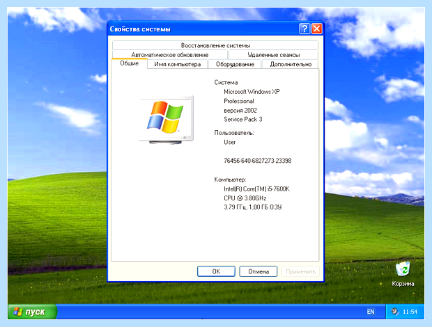Click the help question mark button in title bar
This screenshot has width=432, height=327.
click(304, 29)
